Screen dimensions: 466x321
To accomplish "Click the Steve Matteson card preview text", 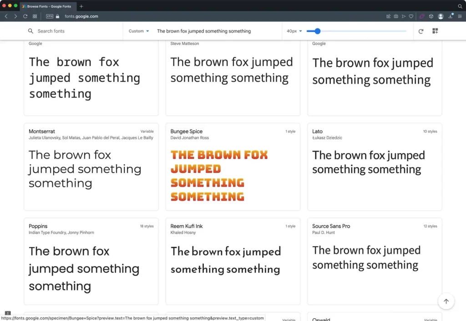I will click(x=232, y=70).
